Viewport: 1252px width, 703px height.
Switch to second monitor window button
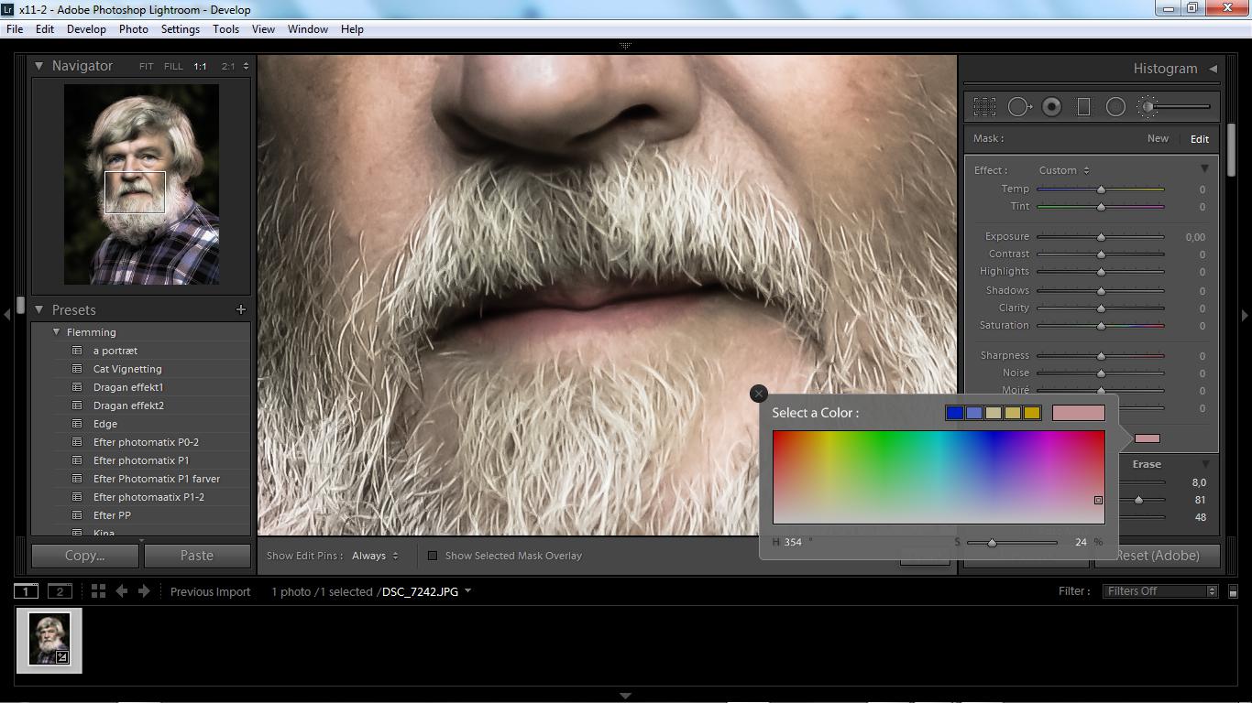60,591
